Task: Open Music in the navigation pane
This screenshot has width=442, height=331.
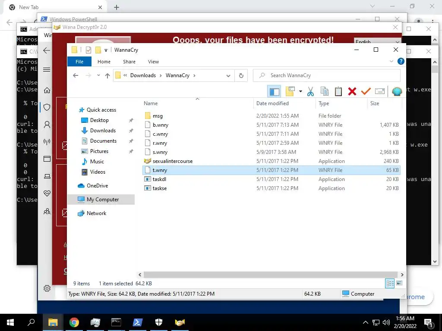Action: [97, 162]
